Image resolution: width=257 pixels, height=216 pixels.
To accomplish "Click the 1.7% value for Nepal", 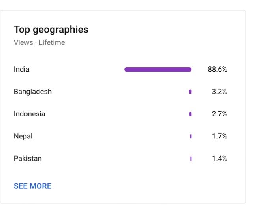I will pyautogui.click(x=219, y=136).
